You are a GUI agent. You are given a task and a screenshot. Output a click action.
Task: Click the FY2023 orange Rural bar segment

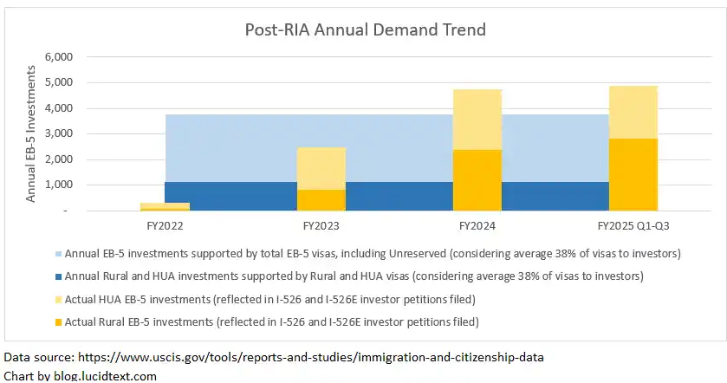pos(321,200)
